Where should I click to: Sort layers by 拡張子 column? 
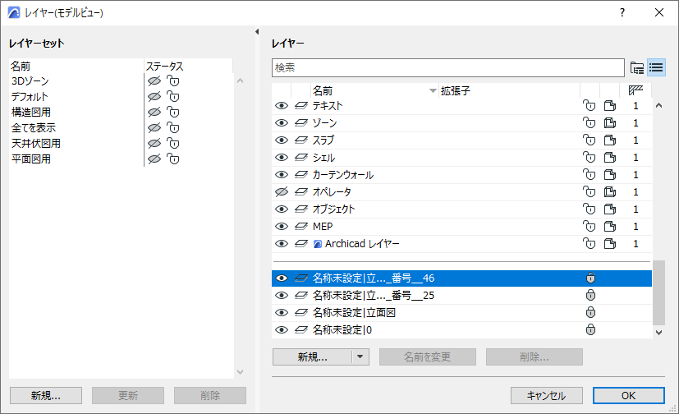point(456,91)
